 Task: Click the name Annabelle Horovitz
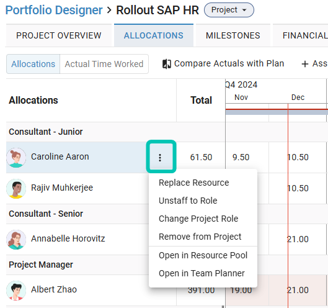(x=68, y=238)
